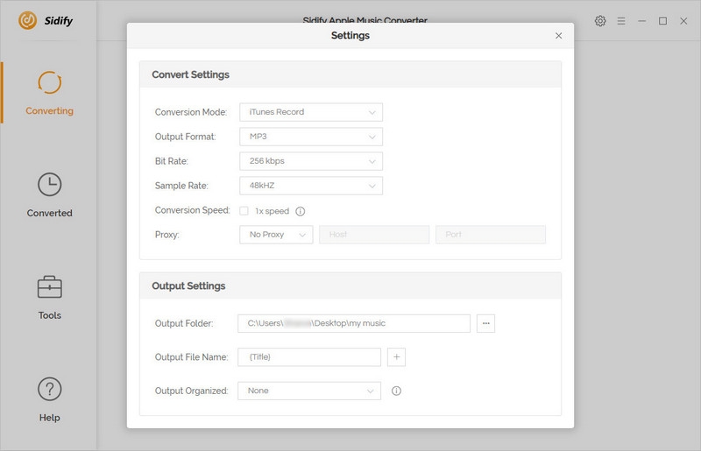Click the Output Folder path field

(353, 323)
